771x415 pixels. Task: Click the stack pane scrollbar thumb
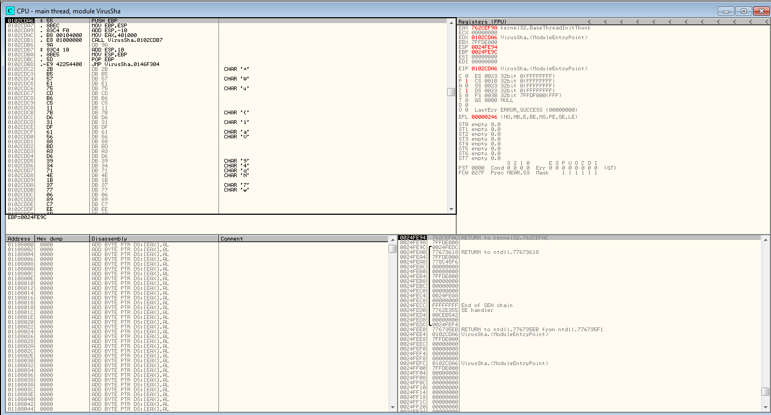[765, 391]
